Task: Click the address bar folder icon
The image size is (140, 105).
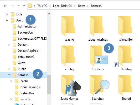Action: [x=30, y=6]
